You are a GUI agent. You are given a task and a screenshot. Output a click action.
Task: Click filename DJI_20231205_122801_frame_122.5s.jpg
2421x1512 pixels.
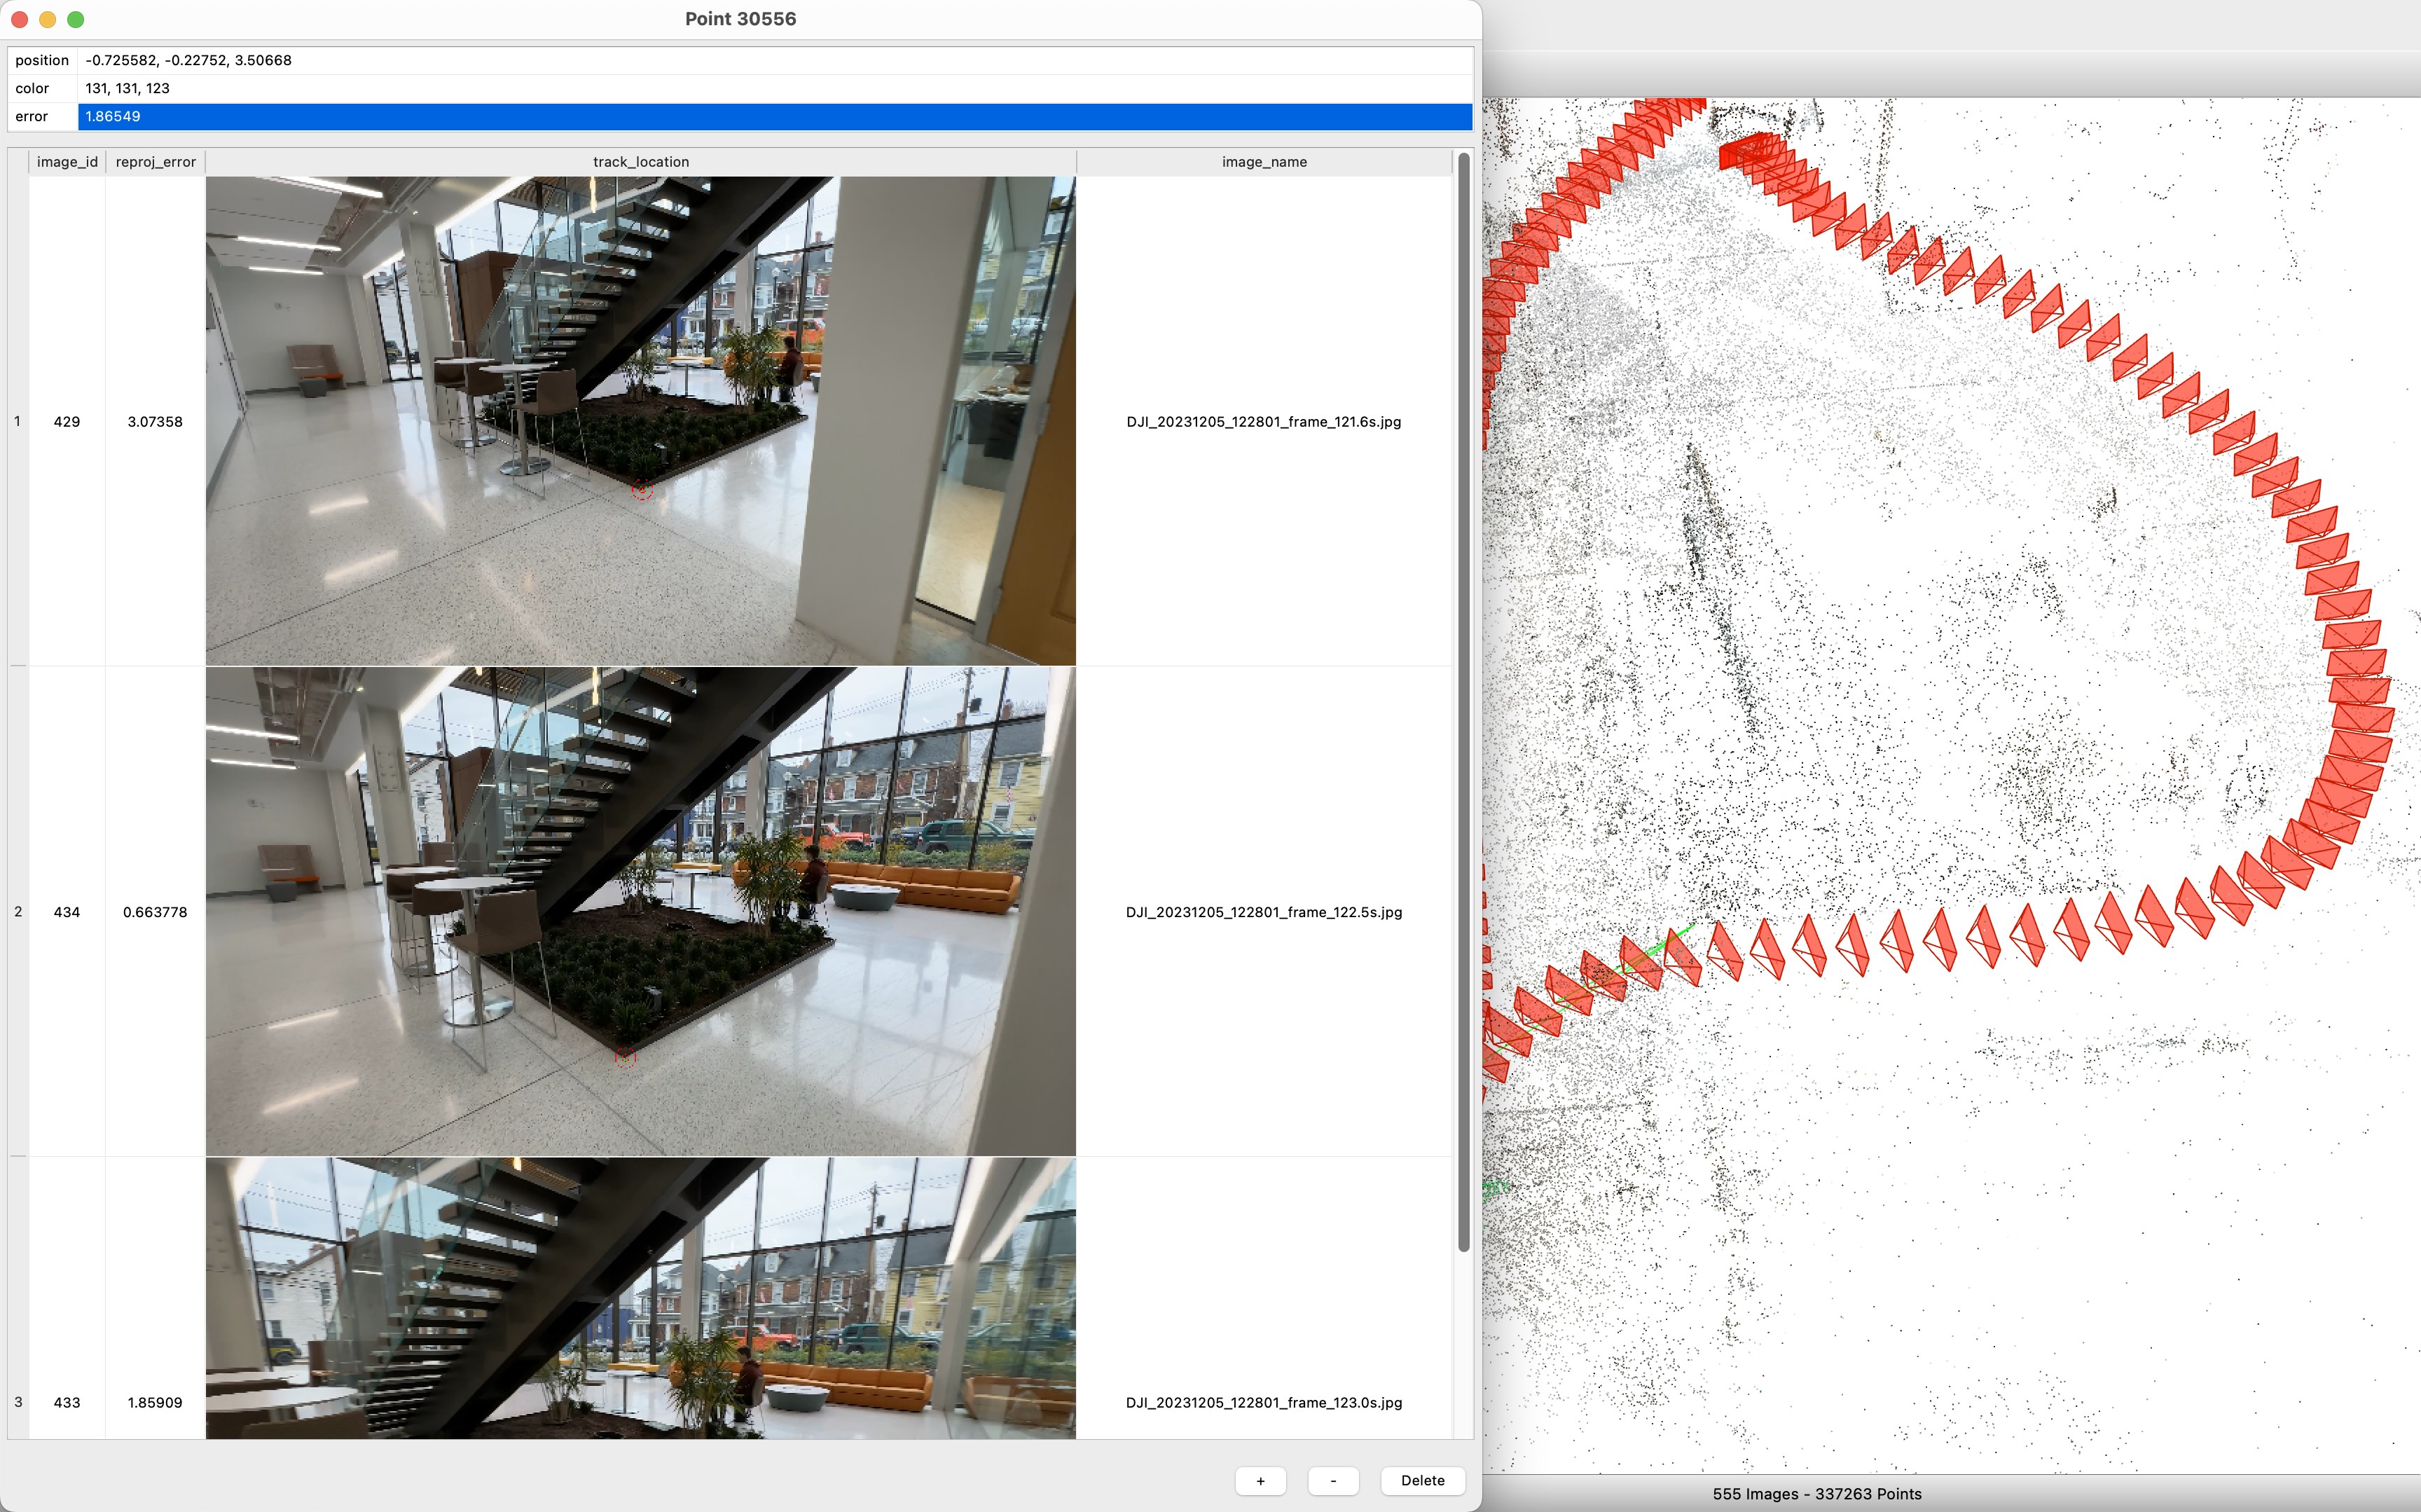(1264, 912)
